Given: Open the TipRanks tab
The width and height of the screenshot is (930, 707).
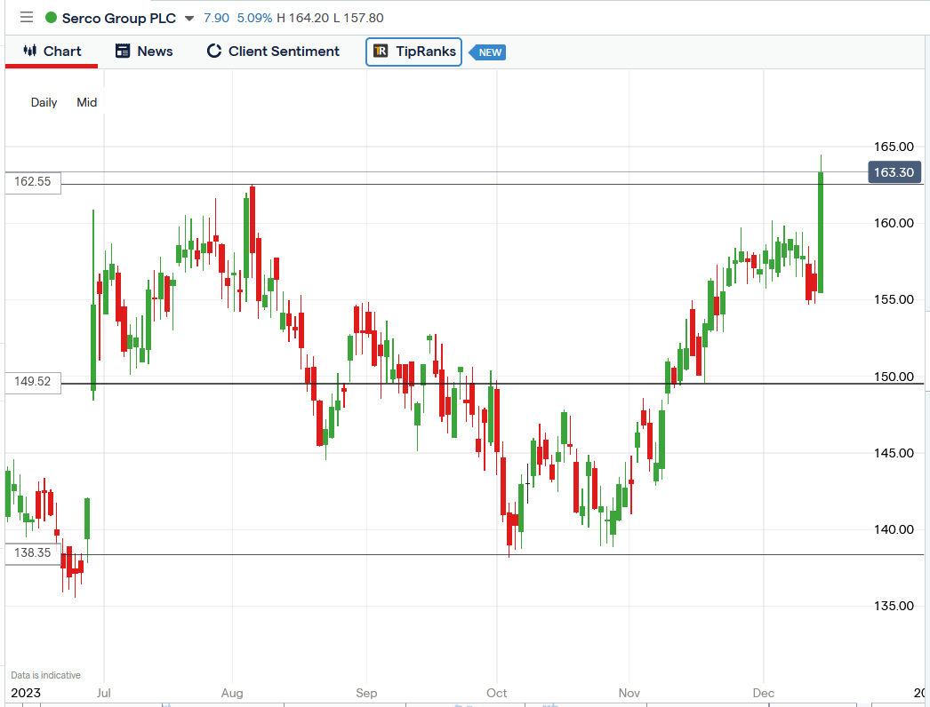Looking at the screenshot, I should [414, 52].
